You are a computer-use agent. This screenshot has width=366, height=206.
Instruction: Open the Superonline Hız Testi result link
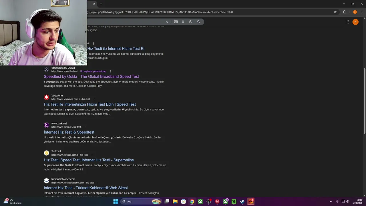pyautogui.click(x=89, y=160)
